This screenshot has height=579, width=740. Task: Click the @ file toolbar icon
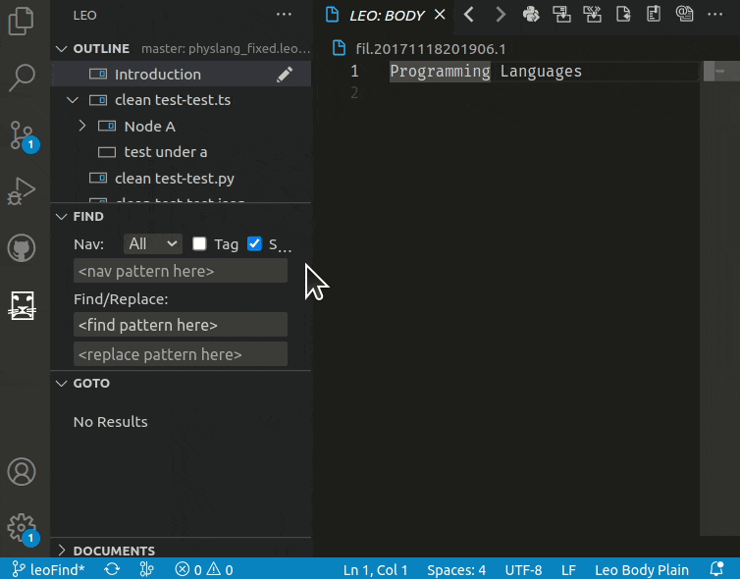pyautogui.click(x=684, y=15)
